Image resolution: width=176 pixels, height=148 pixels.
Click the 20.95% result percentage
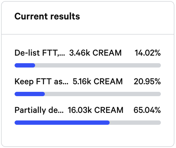point(147,81)
